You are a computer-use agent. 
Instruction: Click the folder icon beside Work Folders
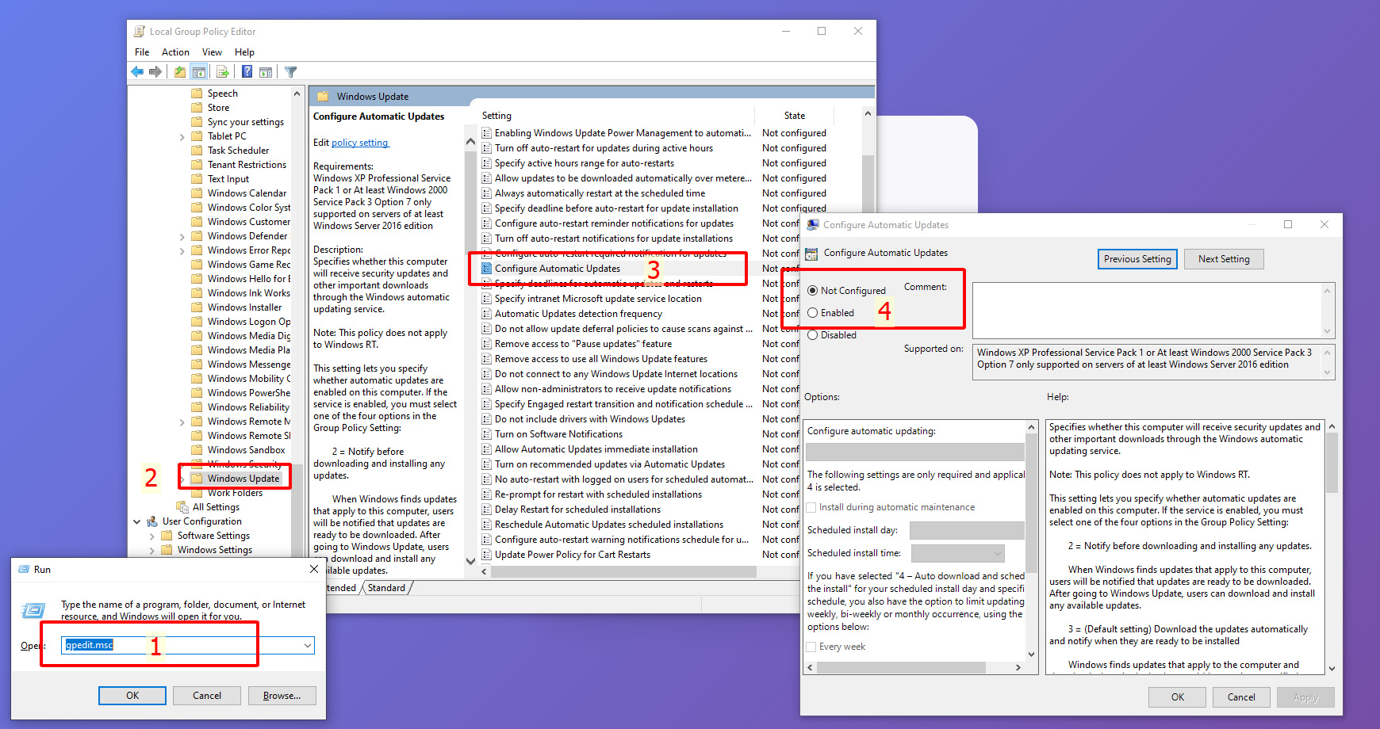click(x=197, y=493)
